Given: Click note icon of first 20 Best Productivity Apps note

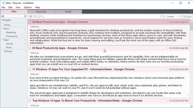Looking at the screenshot, I should 30,22.
